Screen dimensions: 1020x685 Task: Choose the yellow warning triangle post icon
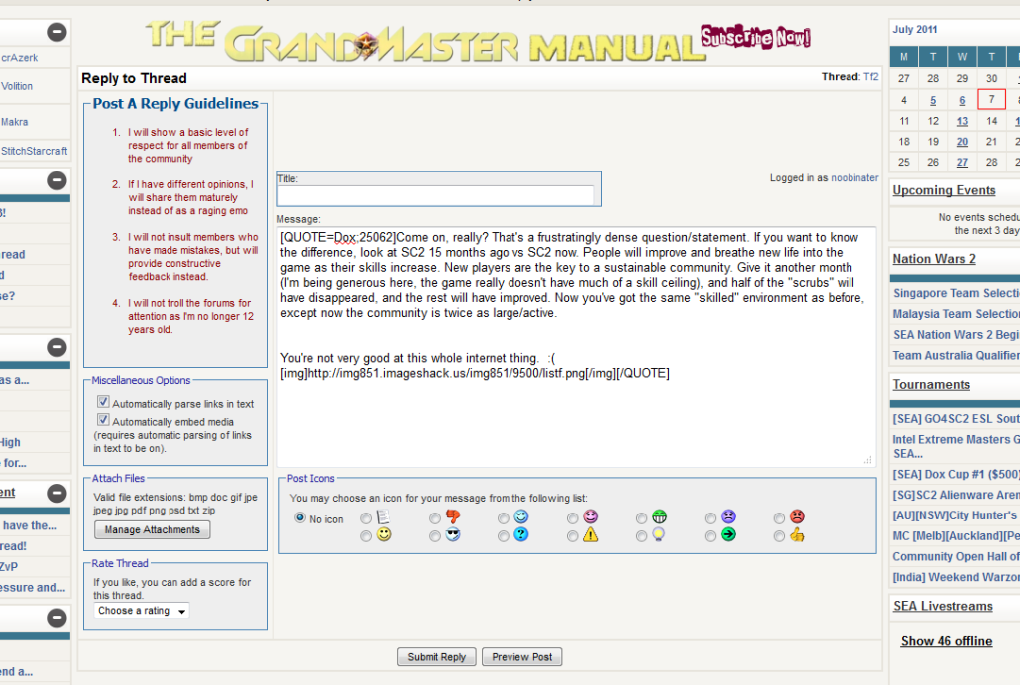tap(573, 536)
